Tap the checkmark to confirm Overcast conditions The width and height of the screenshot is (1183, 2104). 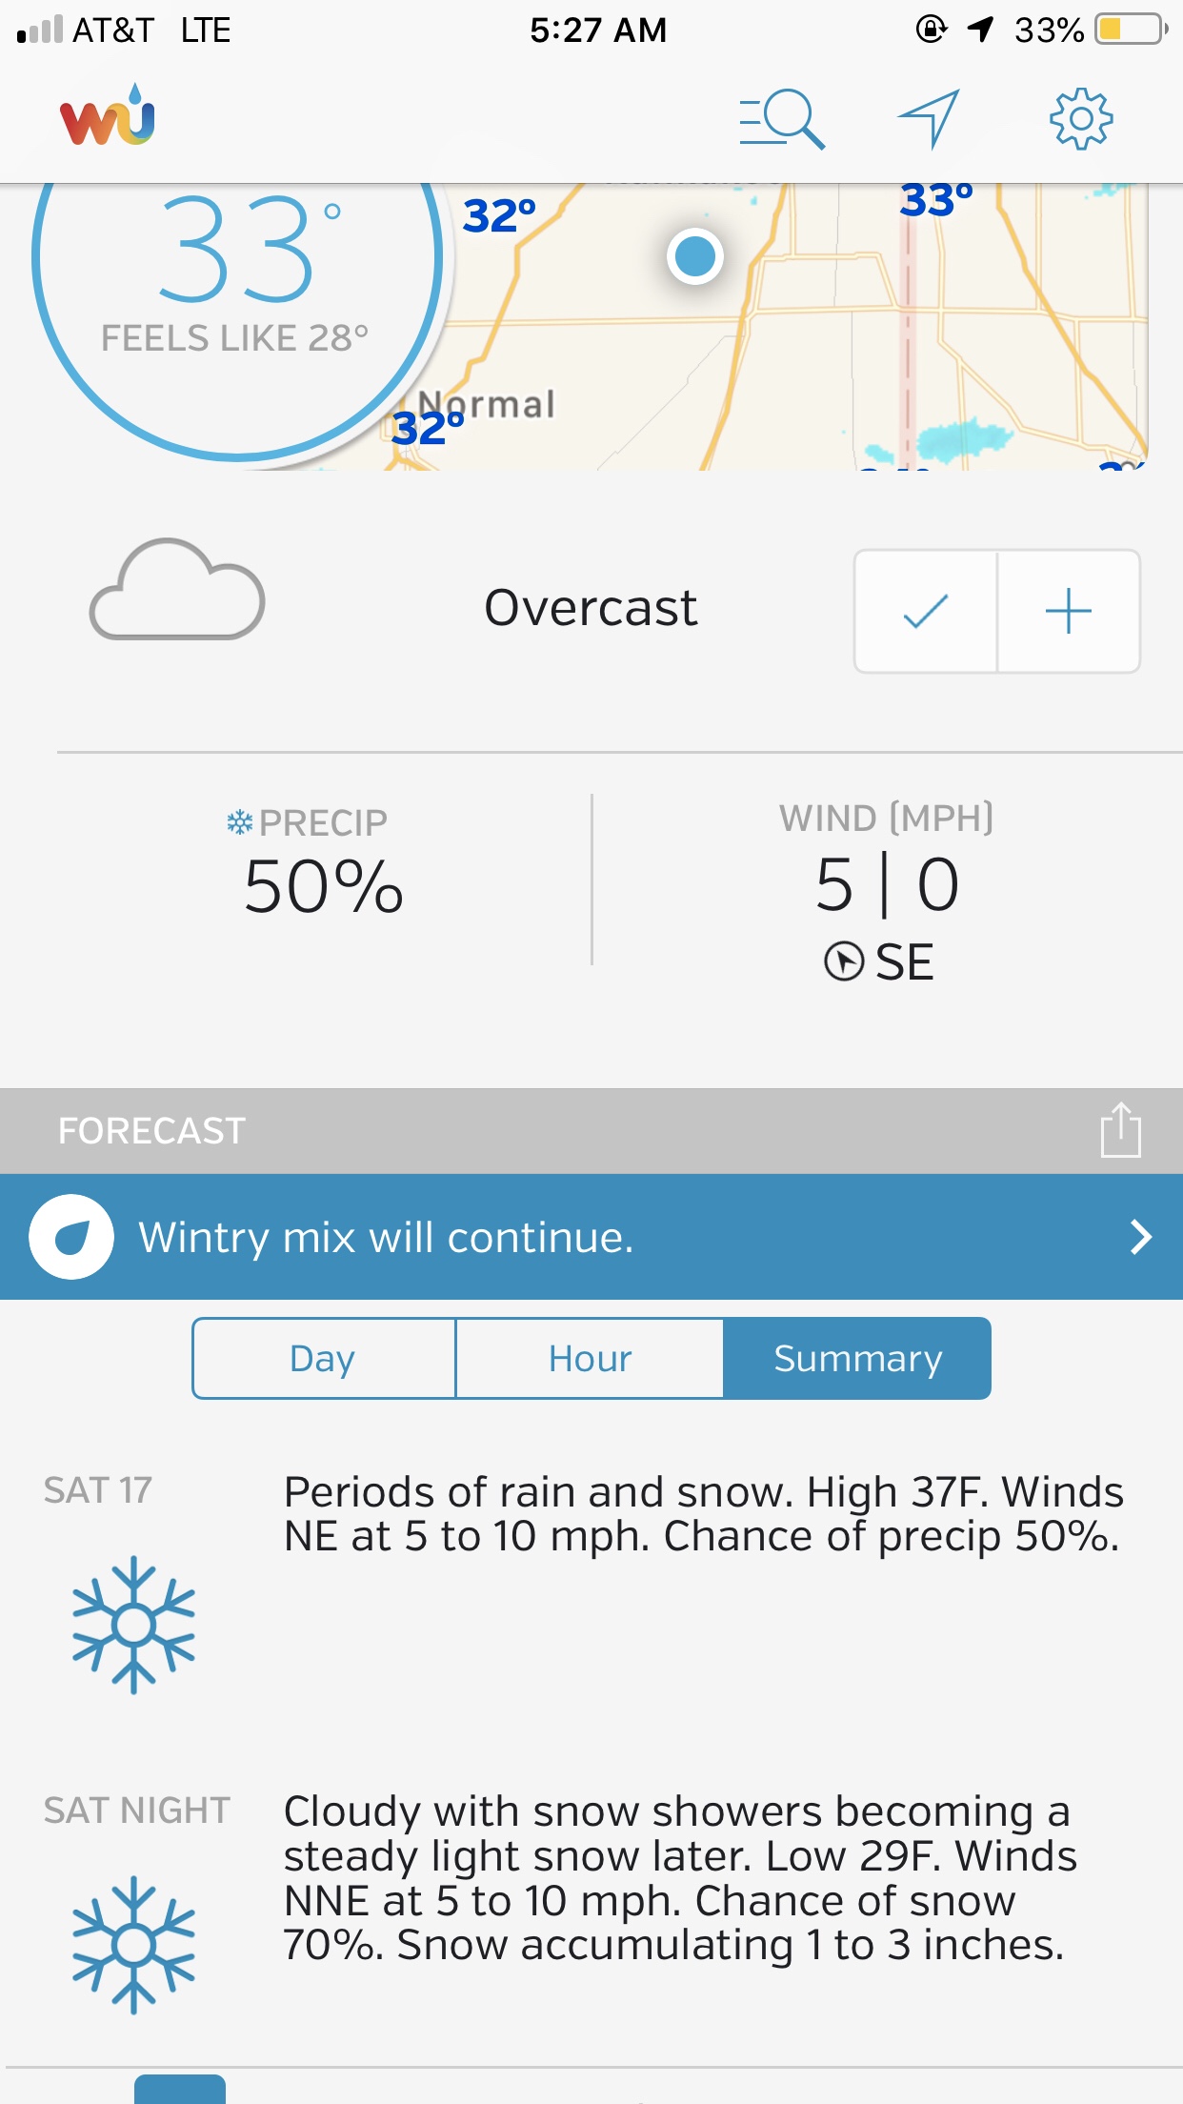point(926,612)
